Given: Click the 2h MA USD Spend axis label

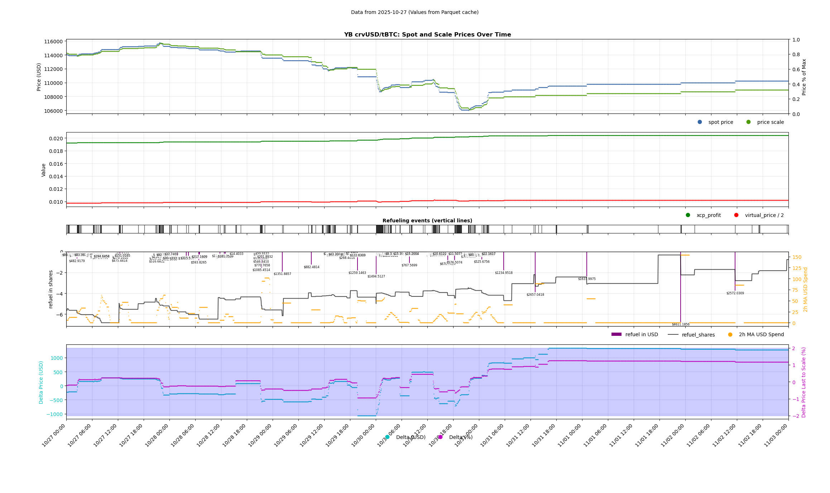Looking at the screenshot, I should (x=805, y=289).
